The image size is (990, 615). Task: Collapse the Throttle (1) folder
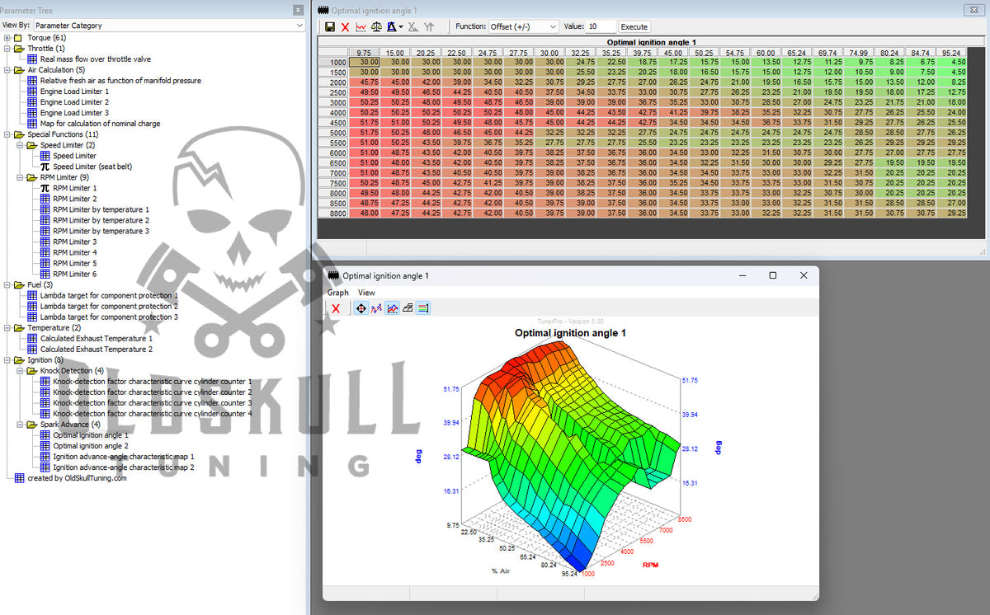[x=7, y=49]
